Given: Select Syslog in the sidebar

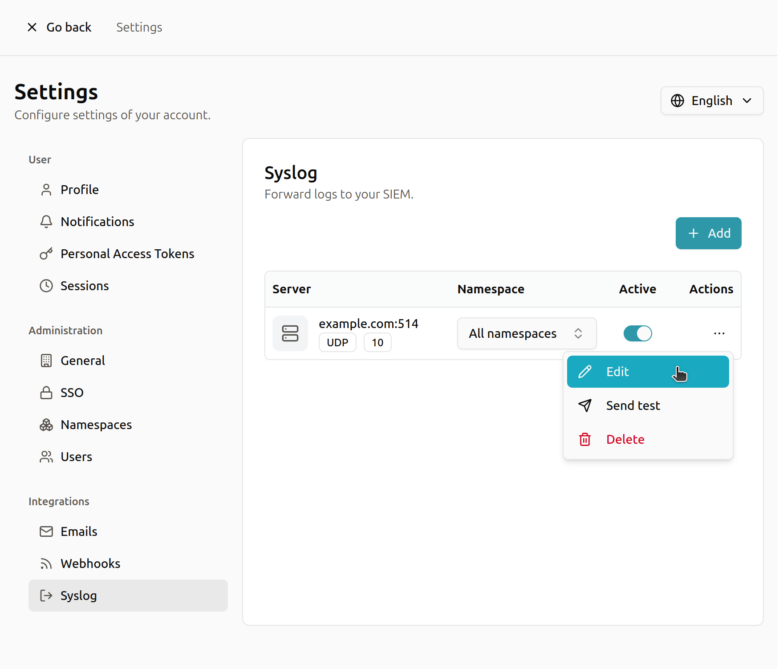Looking at the screenshot, I should (128, 596).
